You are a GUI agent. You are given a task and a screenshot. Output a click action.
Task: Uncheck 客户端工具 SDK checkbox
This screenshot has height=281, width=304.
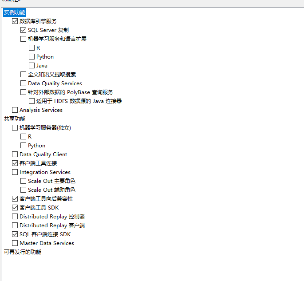tap(15, 208)
